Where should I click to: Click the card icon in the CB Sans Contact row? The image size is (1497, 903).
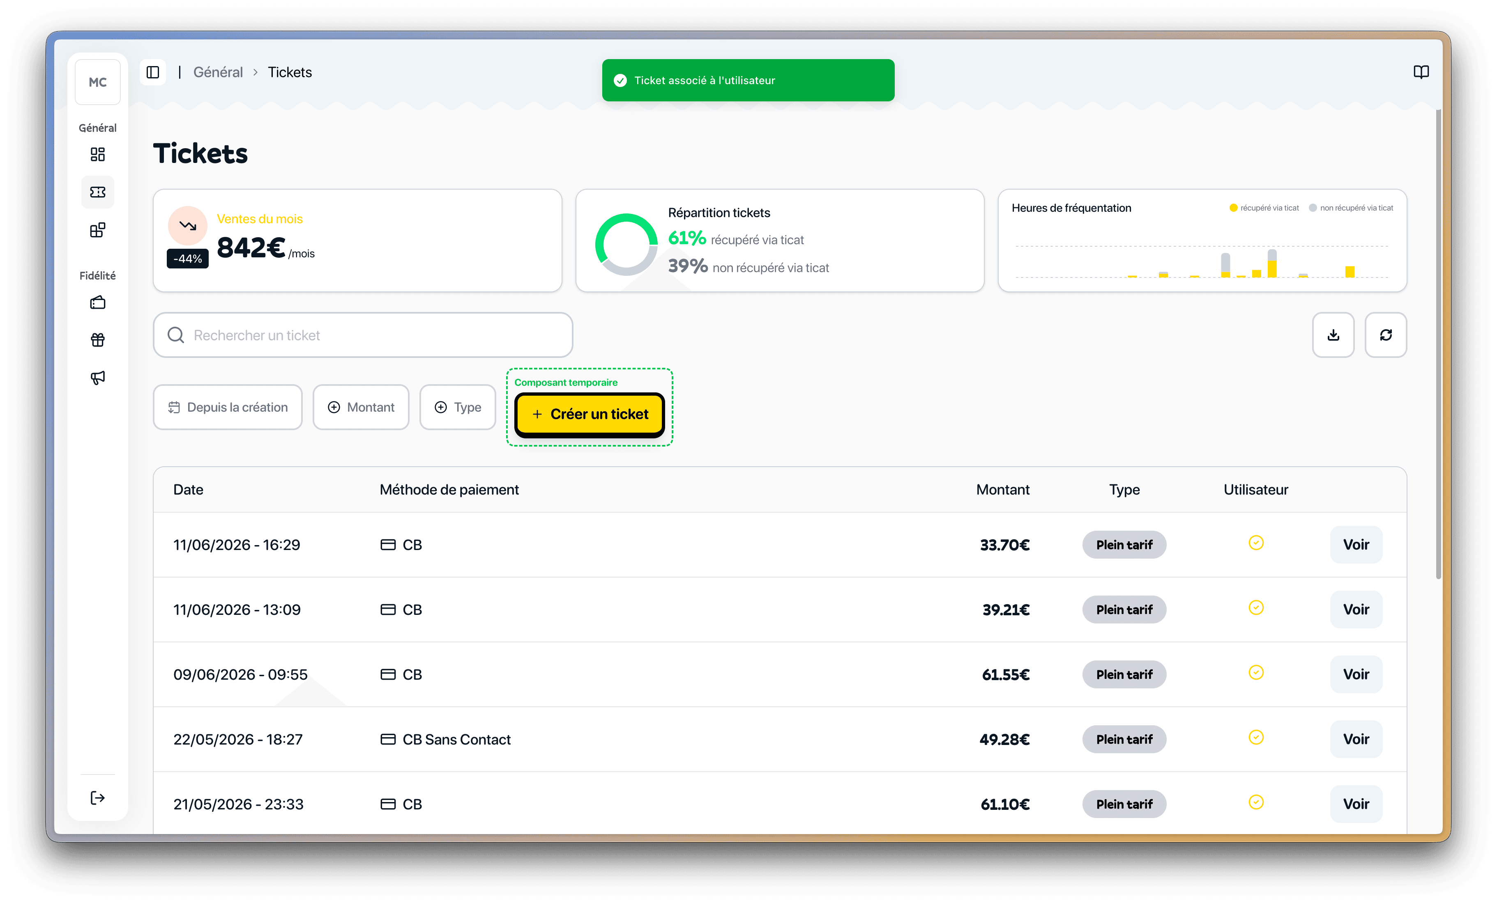[388, 739]
